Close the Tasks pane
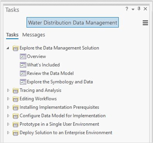 coord(145,9)
